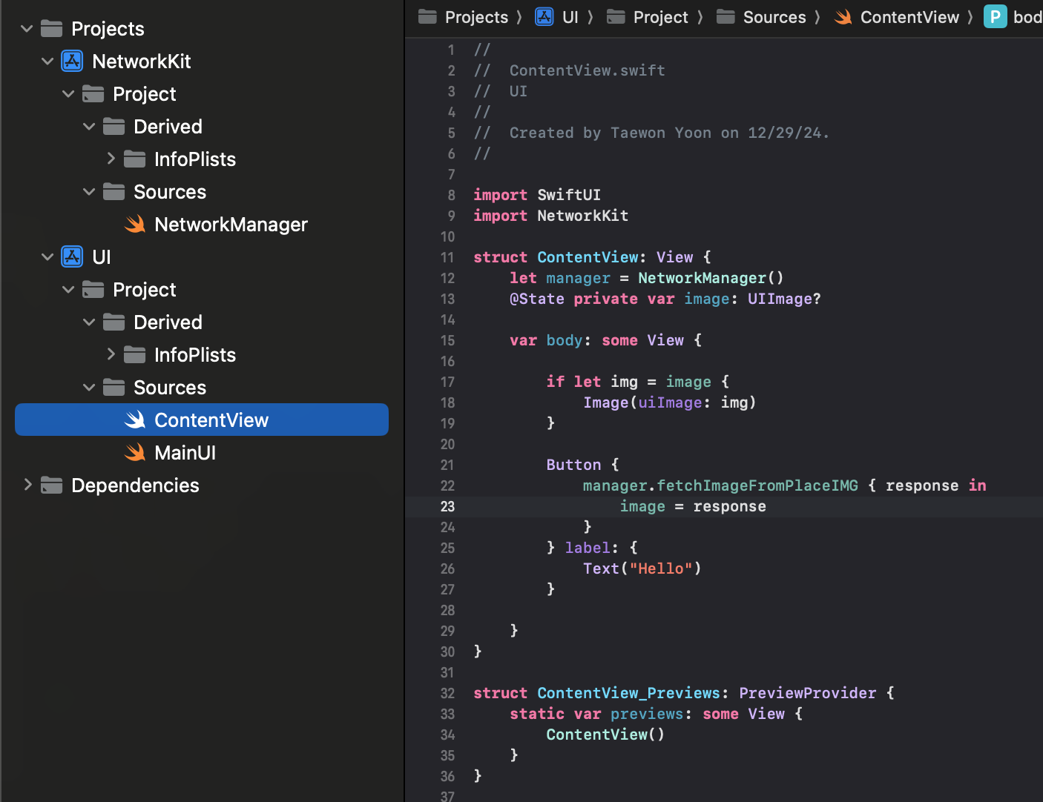Expand UI's InfoPlists folder
Image resolution: width=1043 pixels, height=802 pixels.
click(111, 354)
